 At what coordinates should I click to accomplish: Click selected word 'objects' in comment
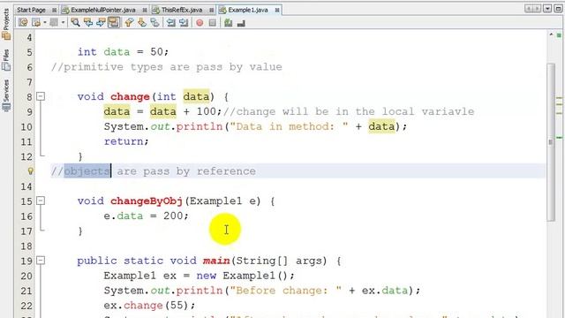[87, 170]
